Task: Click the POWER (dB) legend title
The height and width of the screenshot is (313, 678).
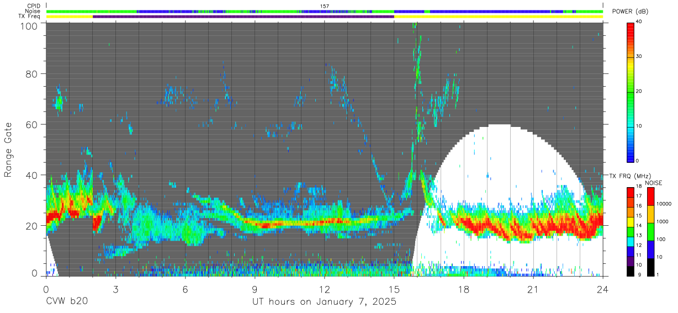Action: tap(631, 12)
